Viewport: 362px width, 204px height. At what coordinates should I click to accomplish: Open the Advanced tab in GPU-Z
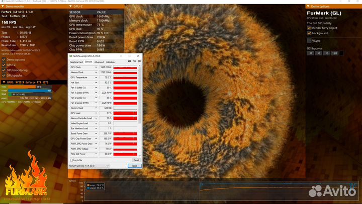click(99, 62)
